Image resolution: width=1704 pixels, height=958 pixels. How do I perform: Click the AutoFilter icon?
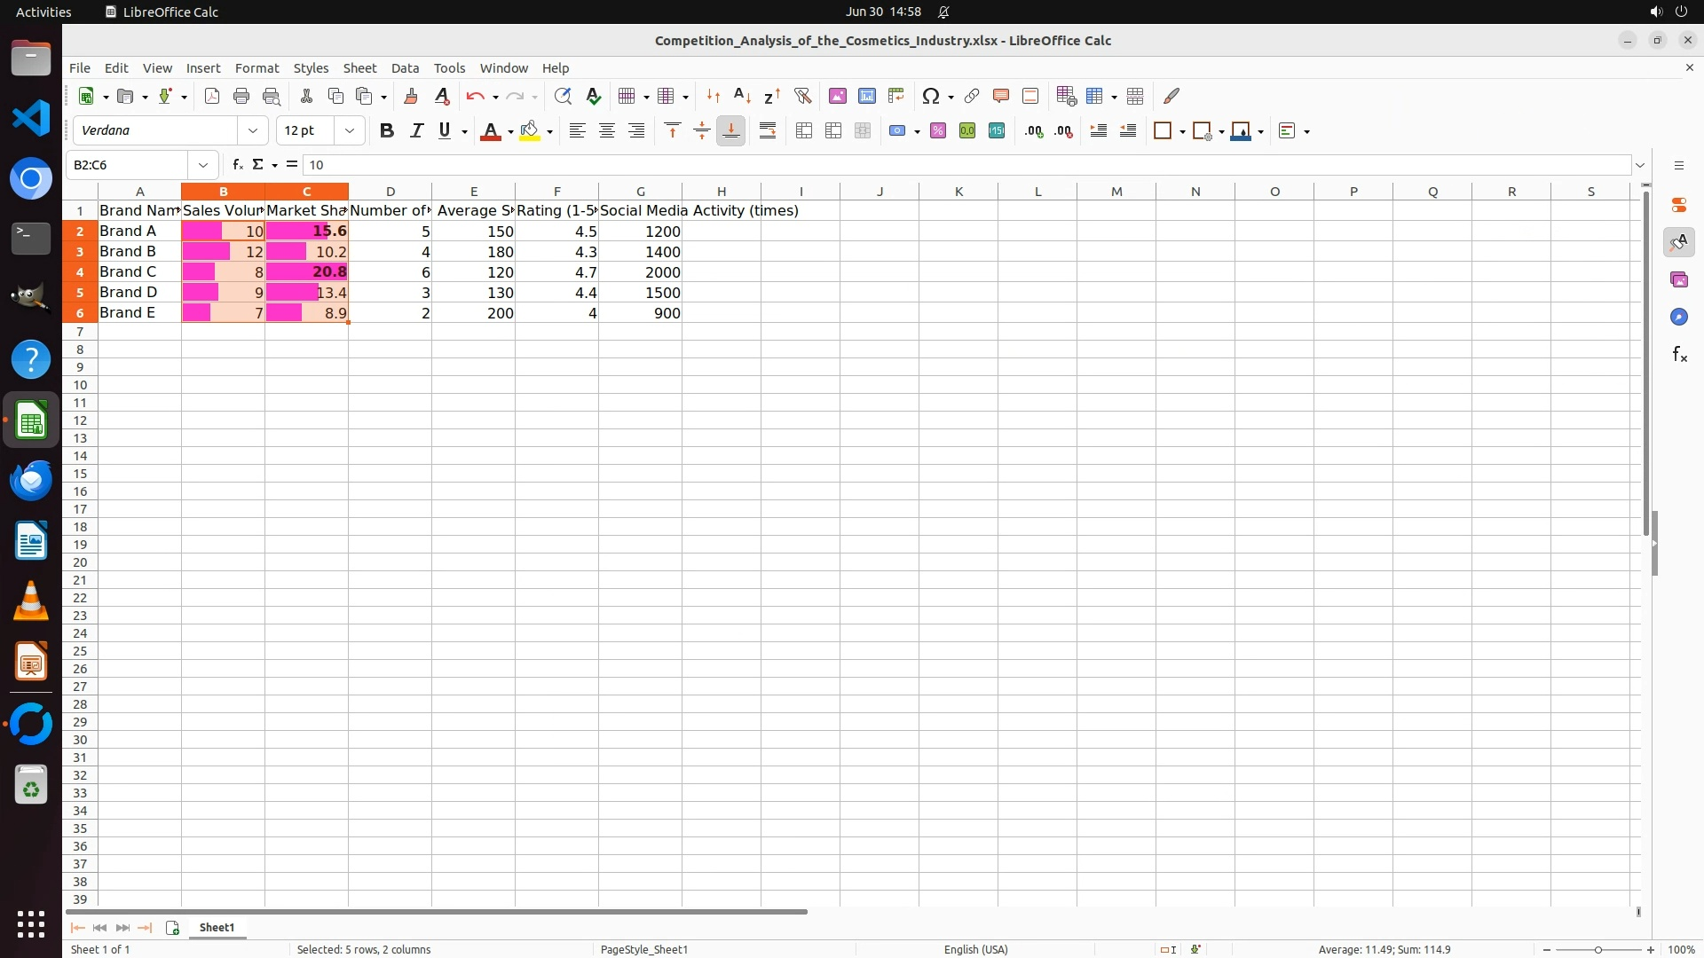tap(802, 97)
